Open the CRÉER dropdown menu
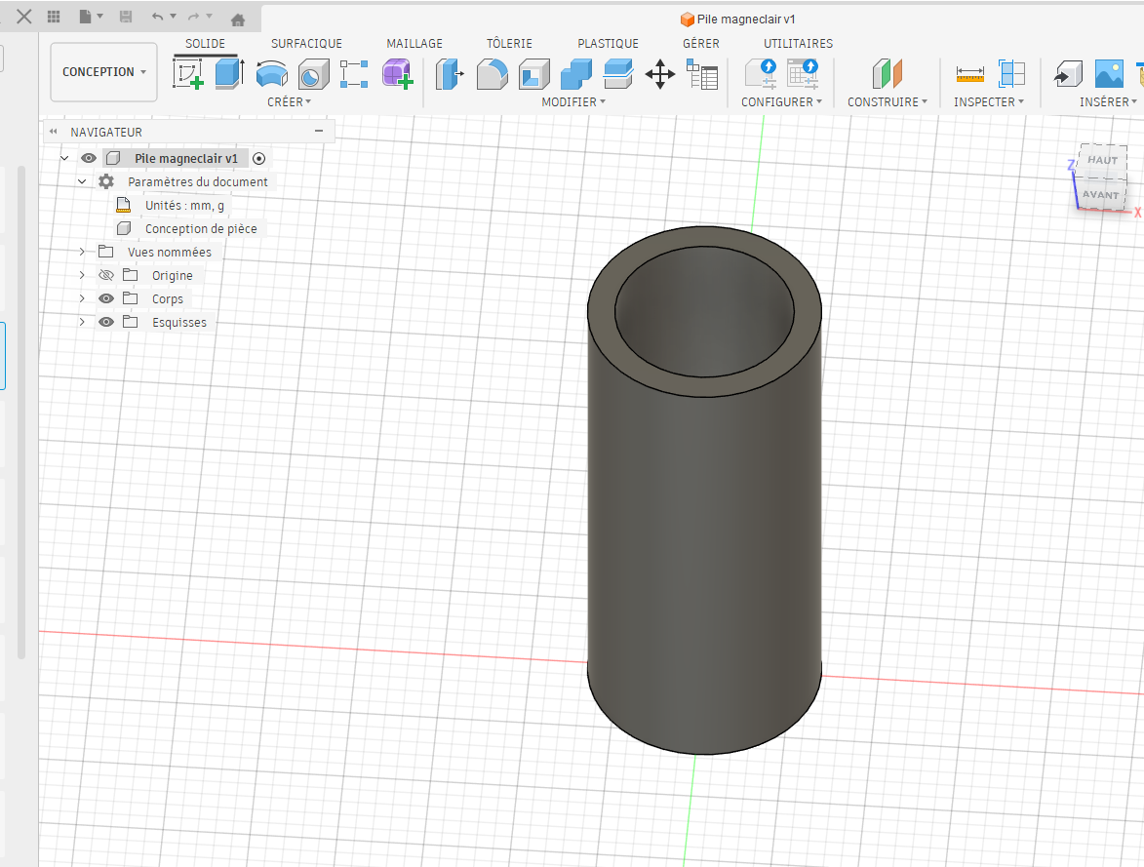 coord(289,102)
